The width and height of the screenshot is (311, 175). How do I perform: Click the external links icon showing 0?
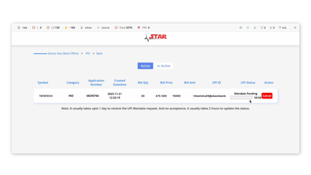[261, 28]
